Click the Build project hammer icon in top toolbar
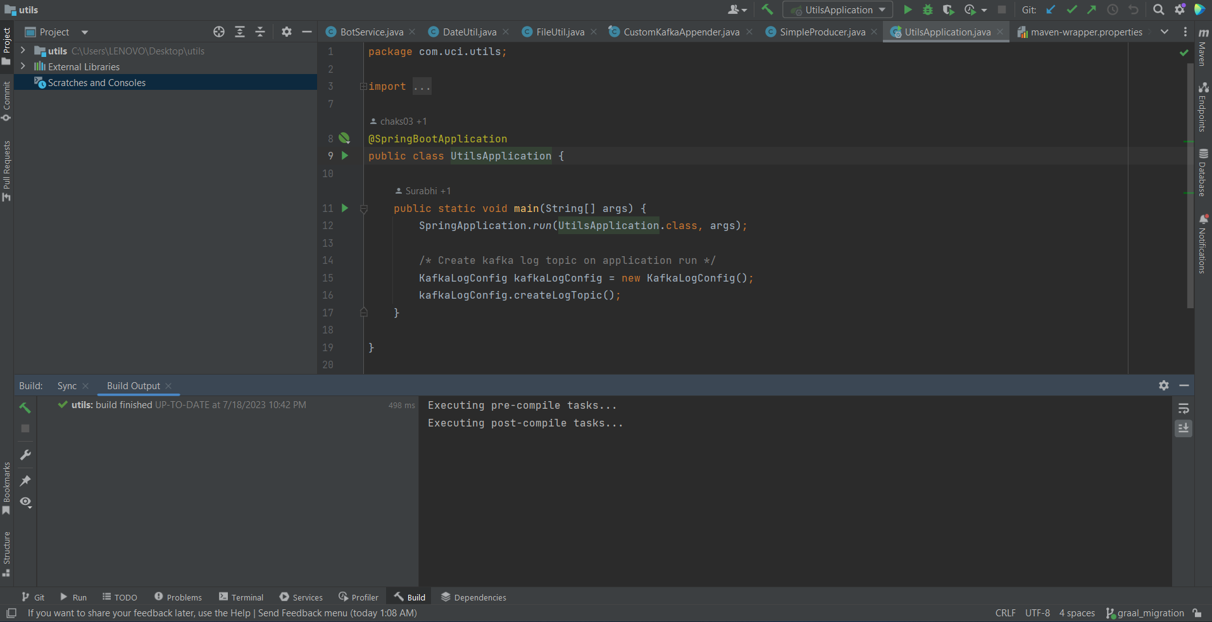This screenshot has height=622, width=1212. click(767, 9)
